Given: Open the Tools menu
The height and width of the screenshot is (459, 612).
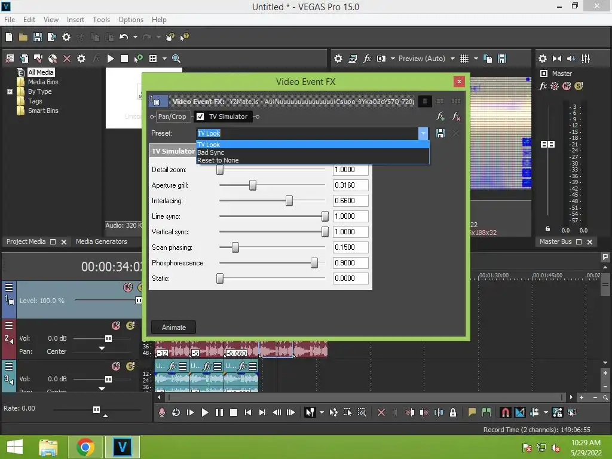Looking at the screenshot, I should click(x=101, y=20).
